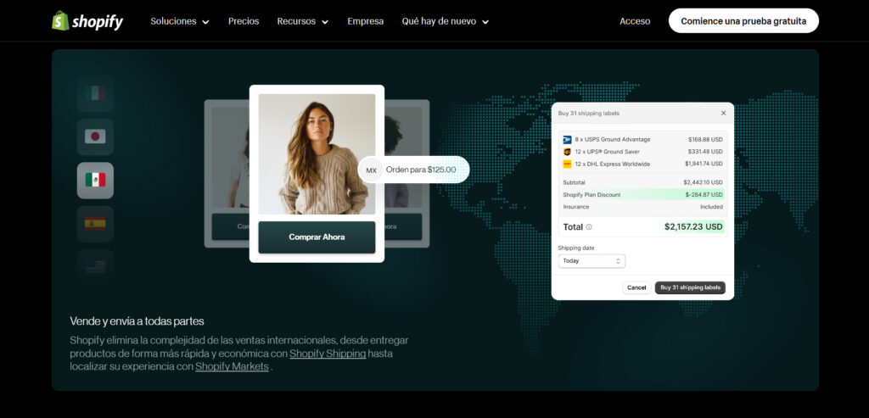
Task: Click the Buy 31 shipping labels dialog title
Action: pyautogui.click(x=589, y=113)
